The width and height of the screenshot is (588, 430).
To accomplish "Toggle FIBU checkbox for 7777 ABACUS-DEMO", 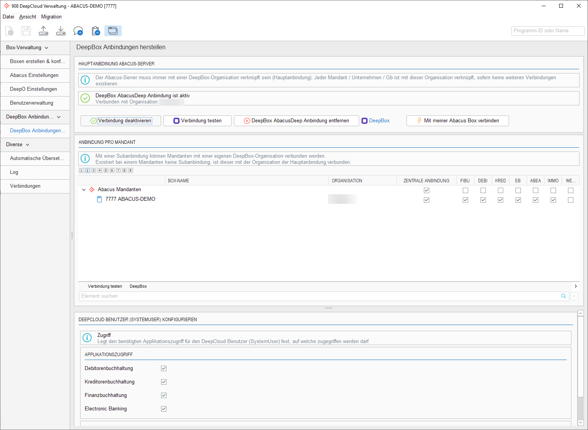I will pos(465,200).
